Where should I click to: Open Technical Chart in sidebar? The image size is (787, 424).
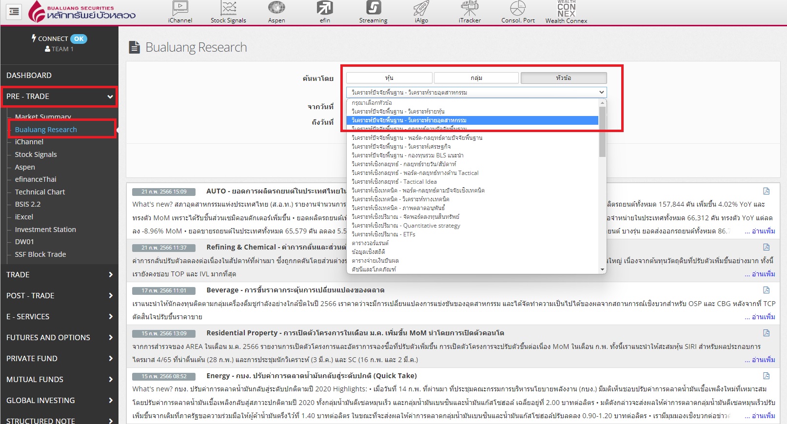coord(40,192)
